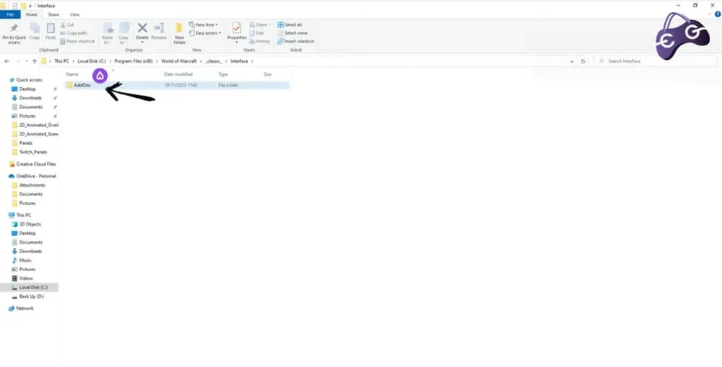This screenshot has width=722, height=367.
Task: Open the Easy access dropdown
Action: (205, 33)
